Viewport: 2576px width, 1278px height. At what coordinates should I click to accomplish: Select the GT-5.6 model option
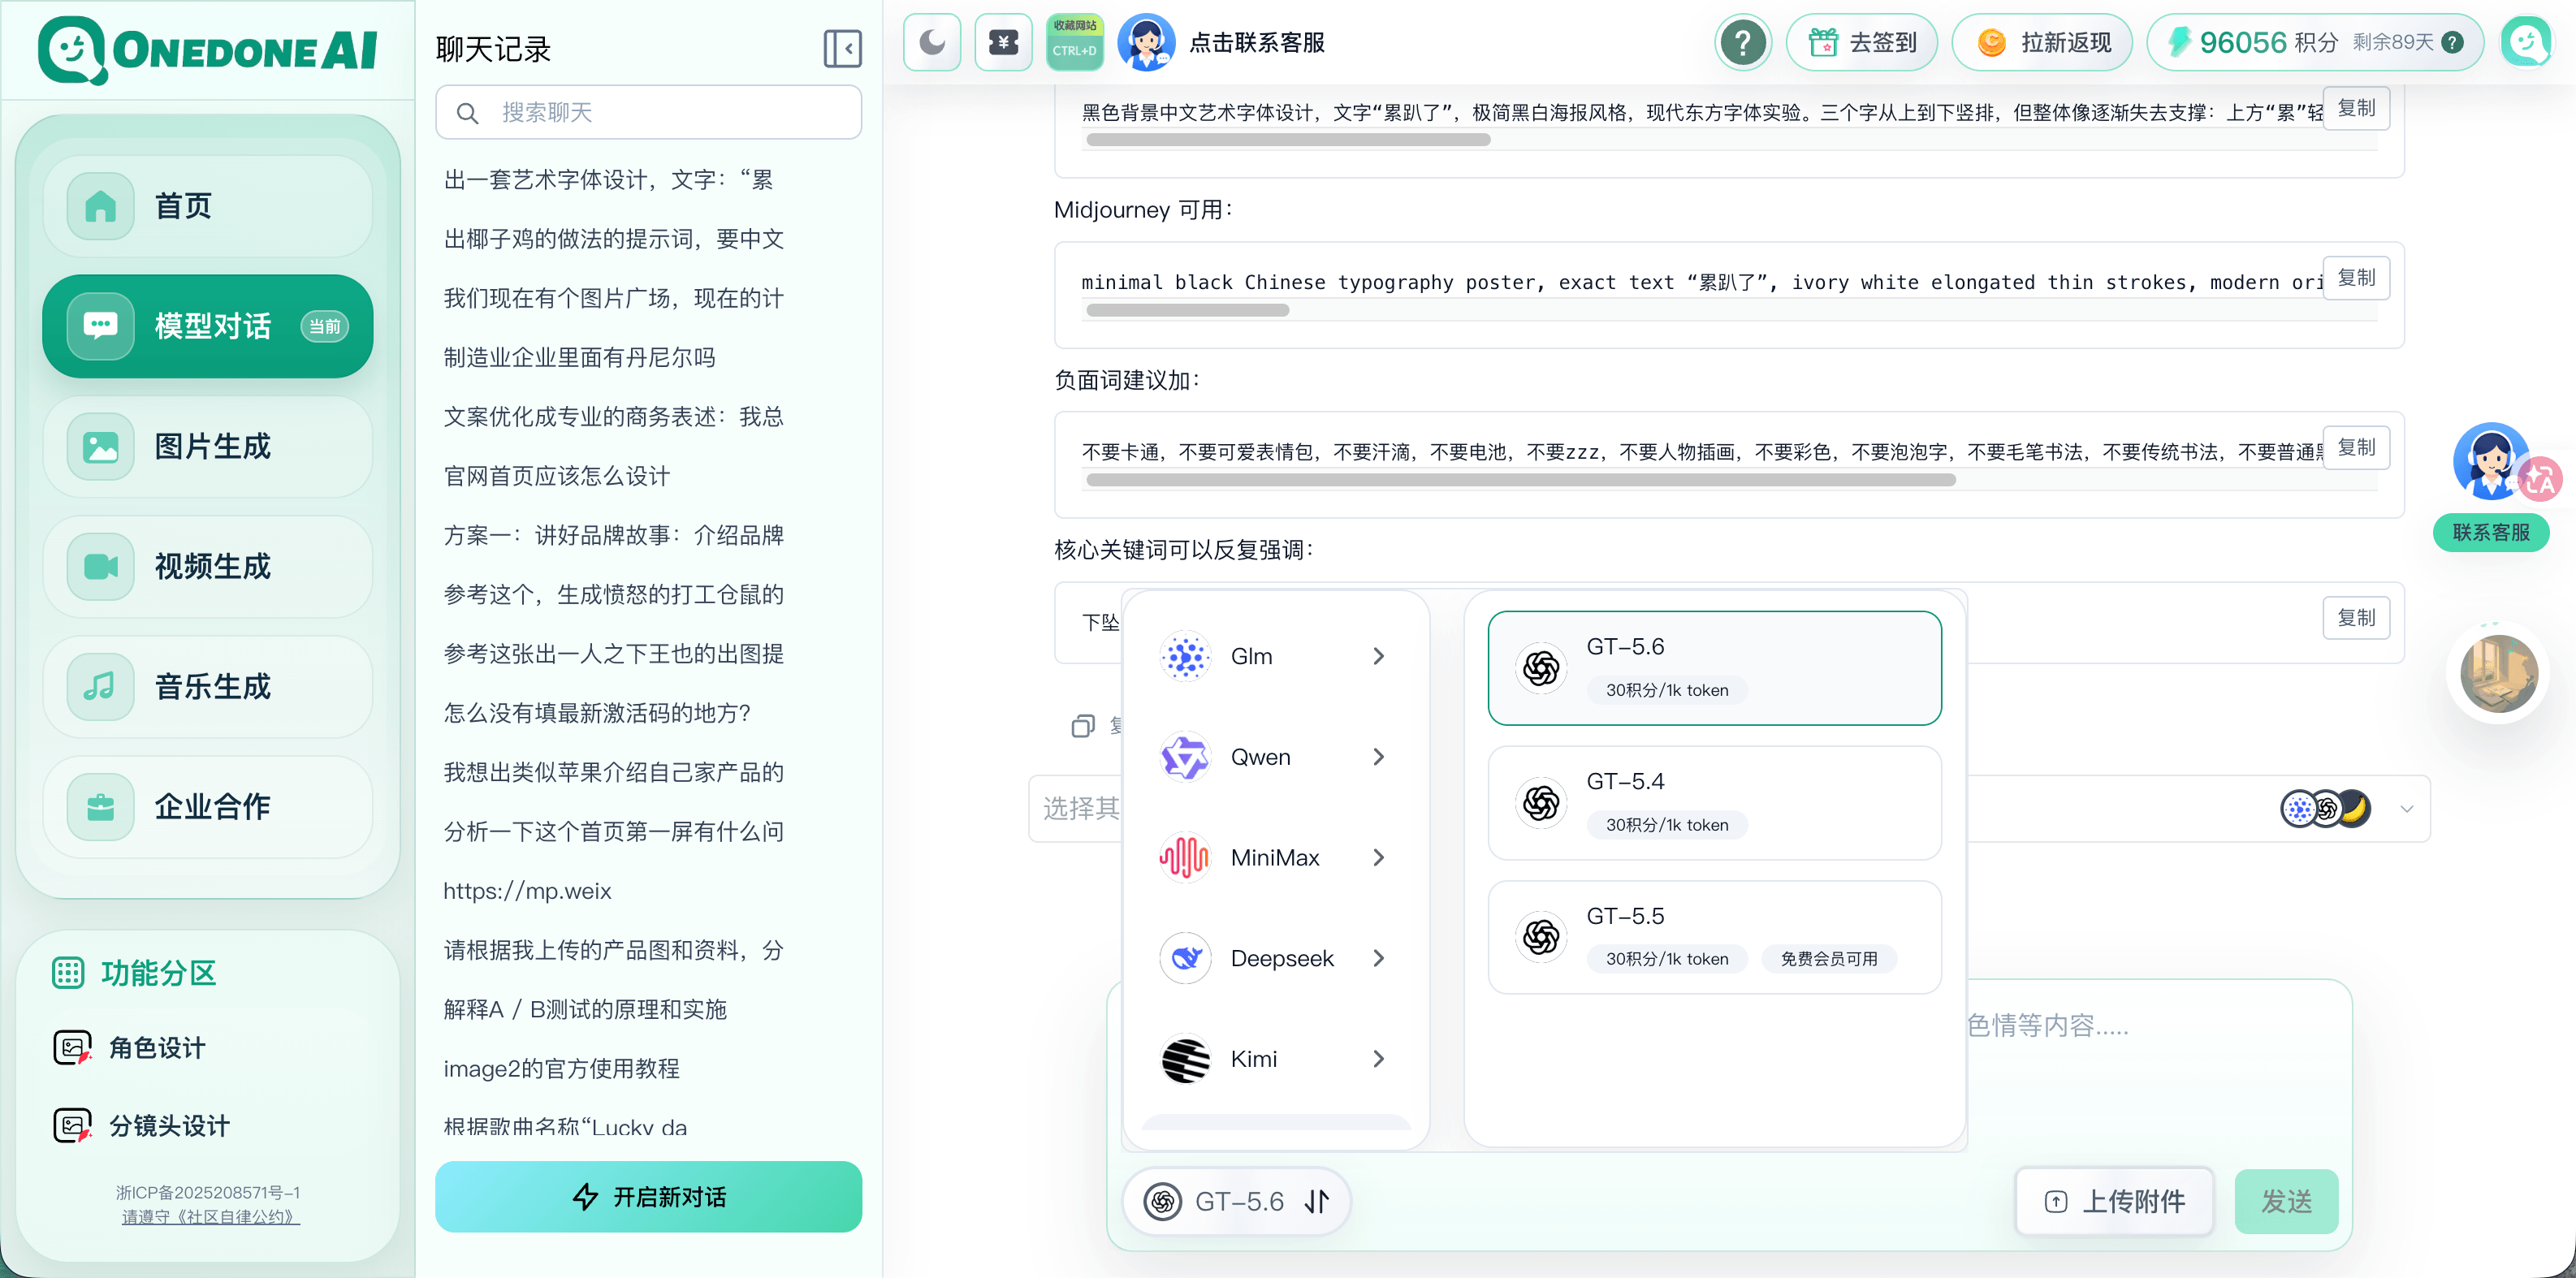[x=1714, y=668]
